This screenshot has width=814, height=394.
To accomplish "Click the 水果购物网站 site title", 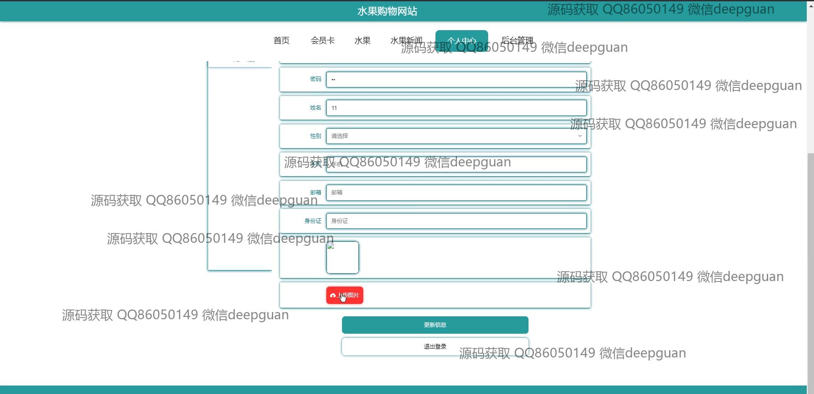I will (387, 11).
